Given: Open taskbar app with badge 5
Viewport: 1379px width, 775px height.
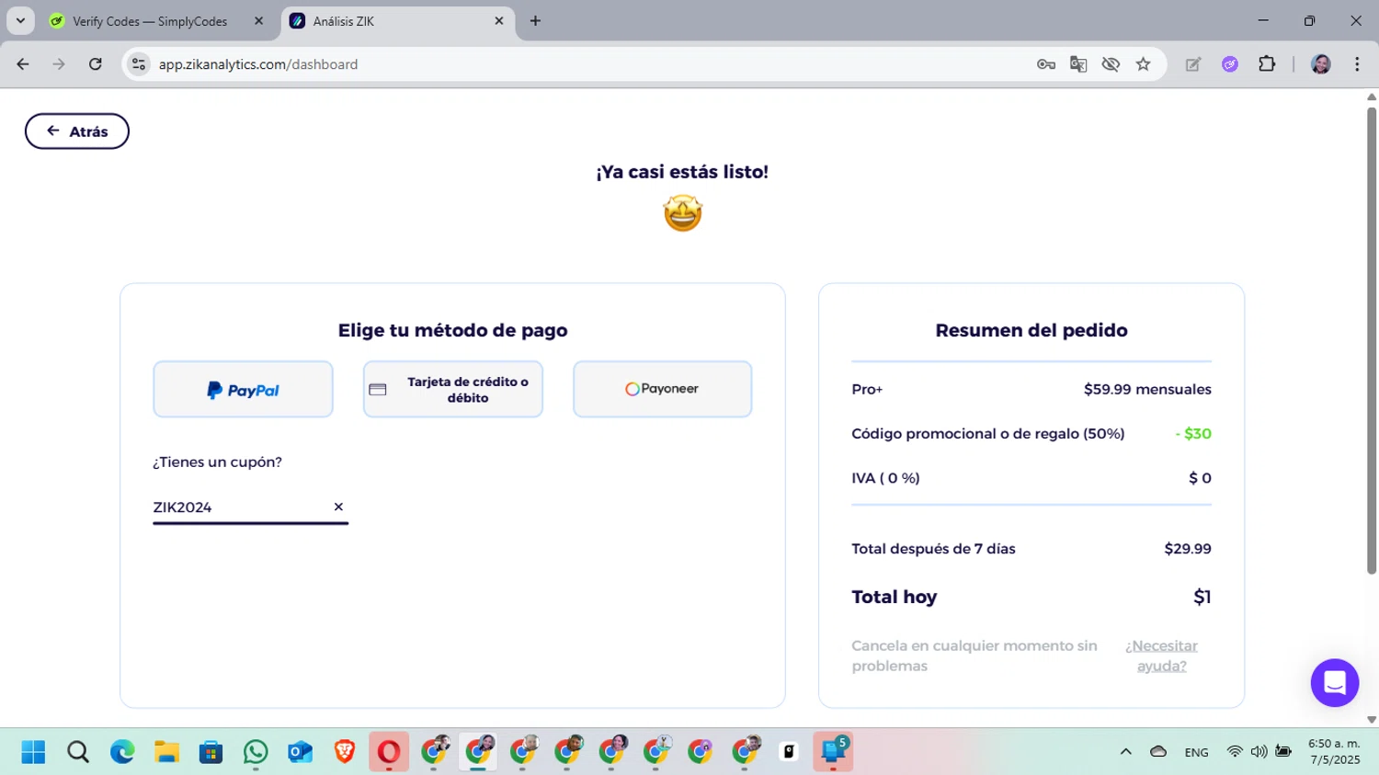Looking at the screenshot, I should tap(833, 752).
